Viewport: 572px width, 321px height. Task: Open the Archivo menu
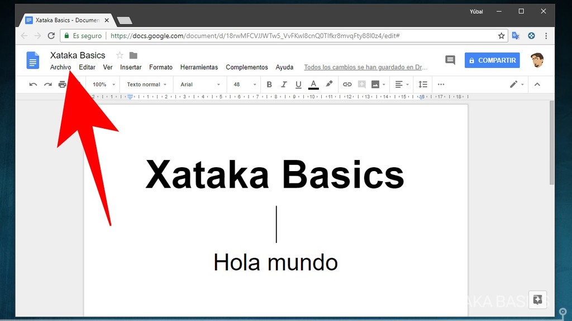(x=60, y=67)
